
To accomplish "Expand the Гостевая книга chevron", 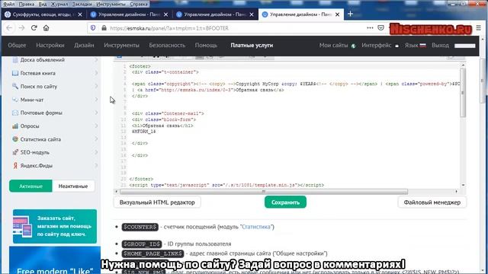I will click(96, 73).
